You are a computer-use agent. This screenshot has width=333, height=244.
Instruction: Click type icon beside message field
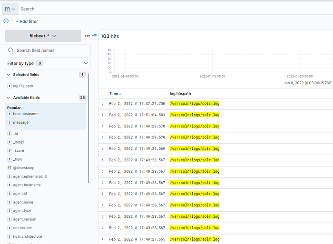click(10, 123)
